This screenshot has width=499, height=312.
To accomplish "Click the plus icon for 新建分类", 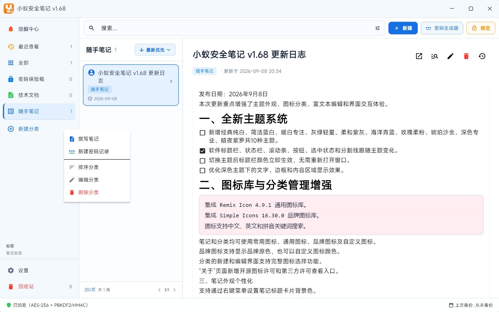I will pos(11,129).
